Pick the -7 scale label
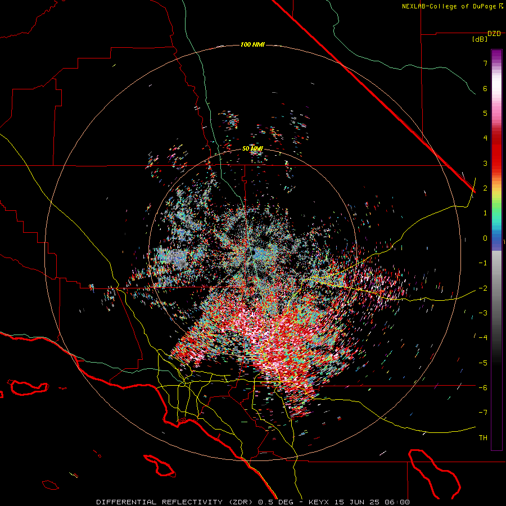 click(x=483, y=413)
